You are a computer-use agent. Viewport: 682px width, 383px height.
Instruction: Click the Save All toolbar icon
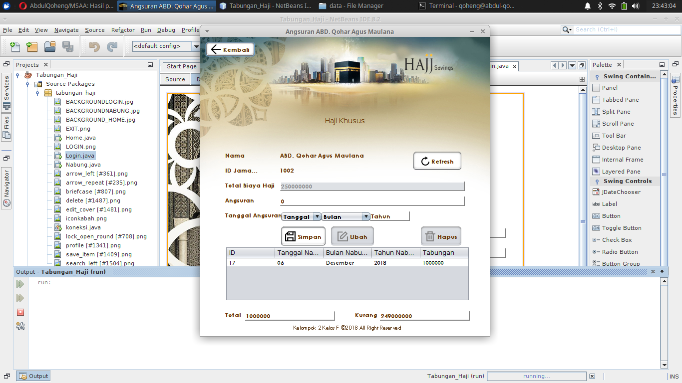pos(68,47)
